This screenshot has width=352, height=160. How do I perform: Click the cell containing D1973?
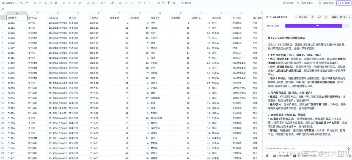(x=17, y=138)
